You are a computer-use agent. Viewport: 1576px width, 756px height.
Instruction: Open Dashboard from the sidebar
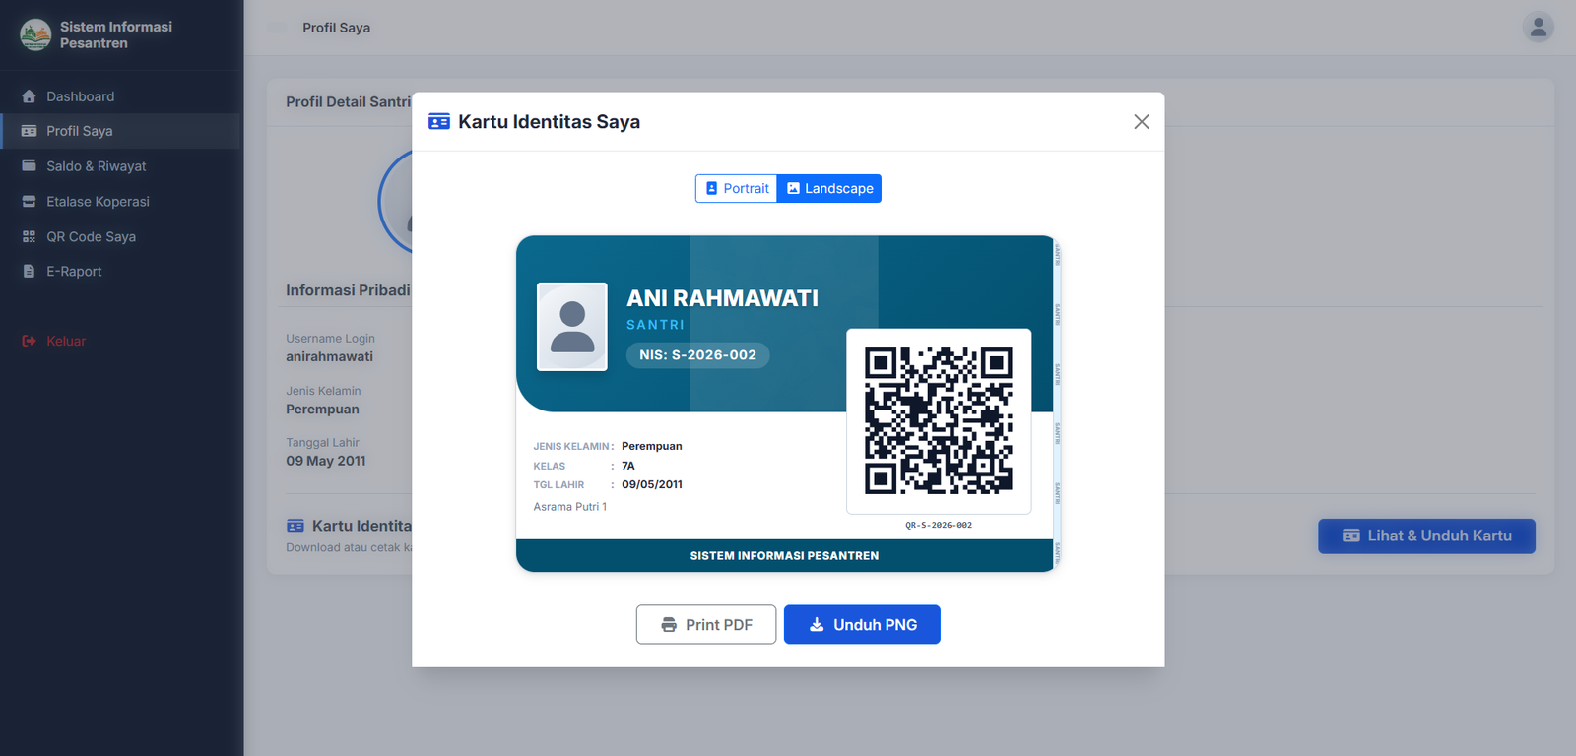coord(120,96)
